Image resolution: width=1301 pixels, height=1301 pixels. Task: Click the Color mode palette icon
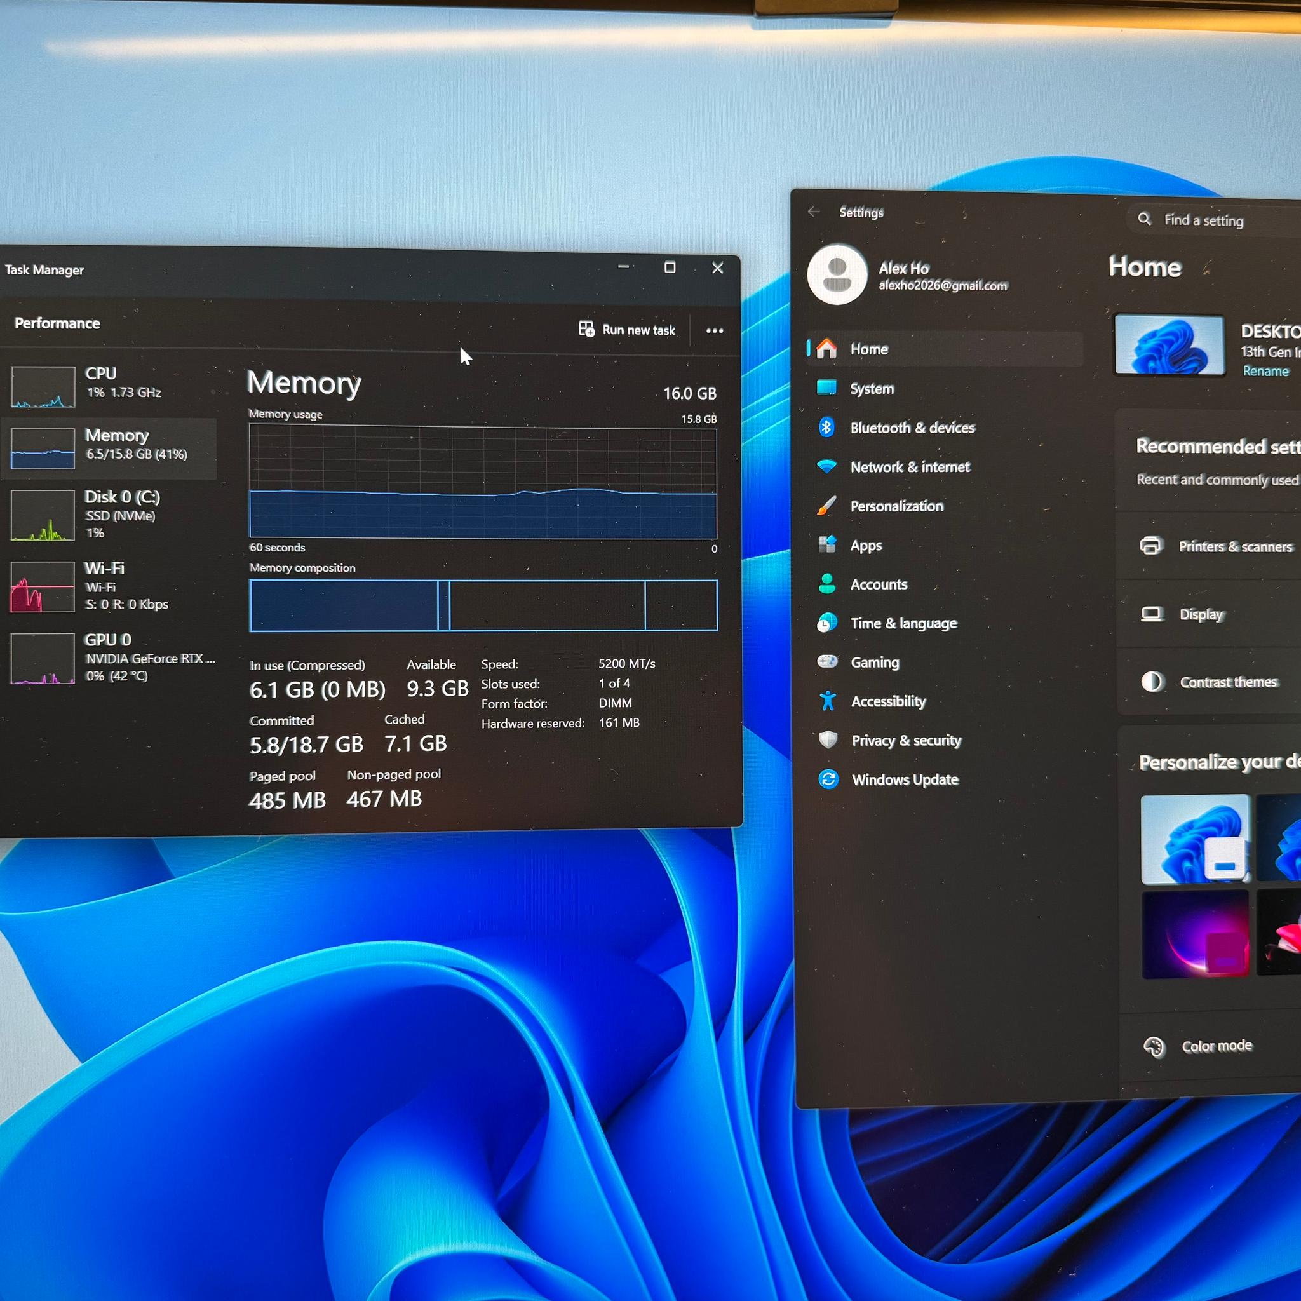click(x=1154, y=1046)
